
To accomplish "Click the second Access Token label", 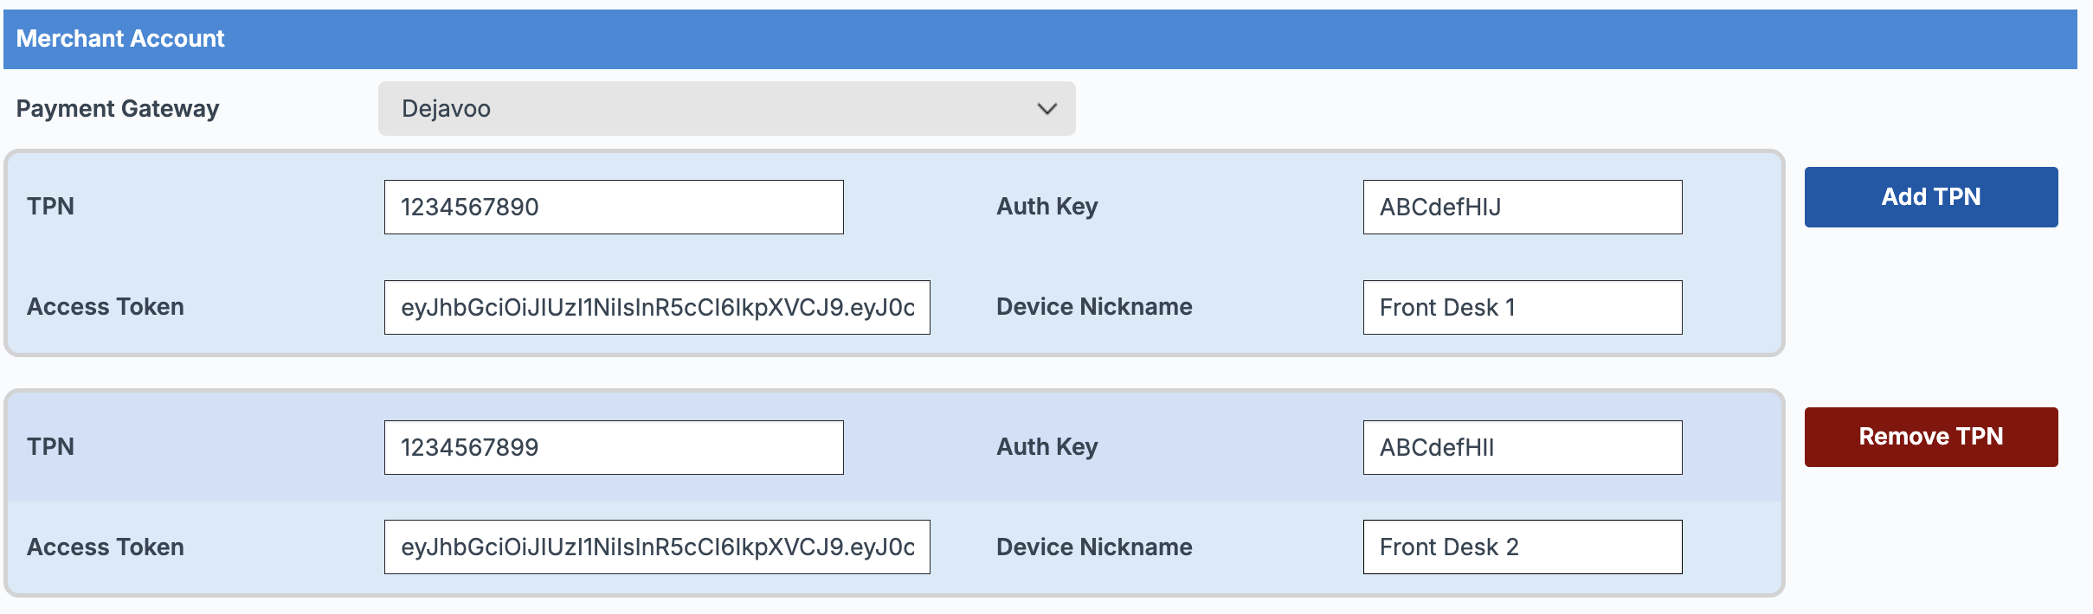I will [106, 547].
